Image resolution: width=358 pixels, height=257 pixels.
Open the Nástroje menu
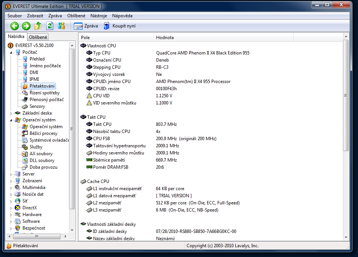pos(99,16)
